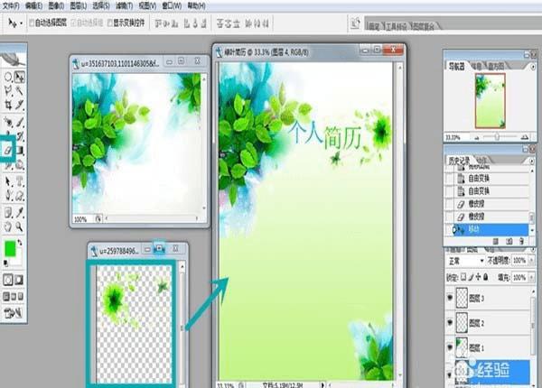
Task: Toggle lock transparent pixels in Layers panel
Action: tap(463, 277)
